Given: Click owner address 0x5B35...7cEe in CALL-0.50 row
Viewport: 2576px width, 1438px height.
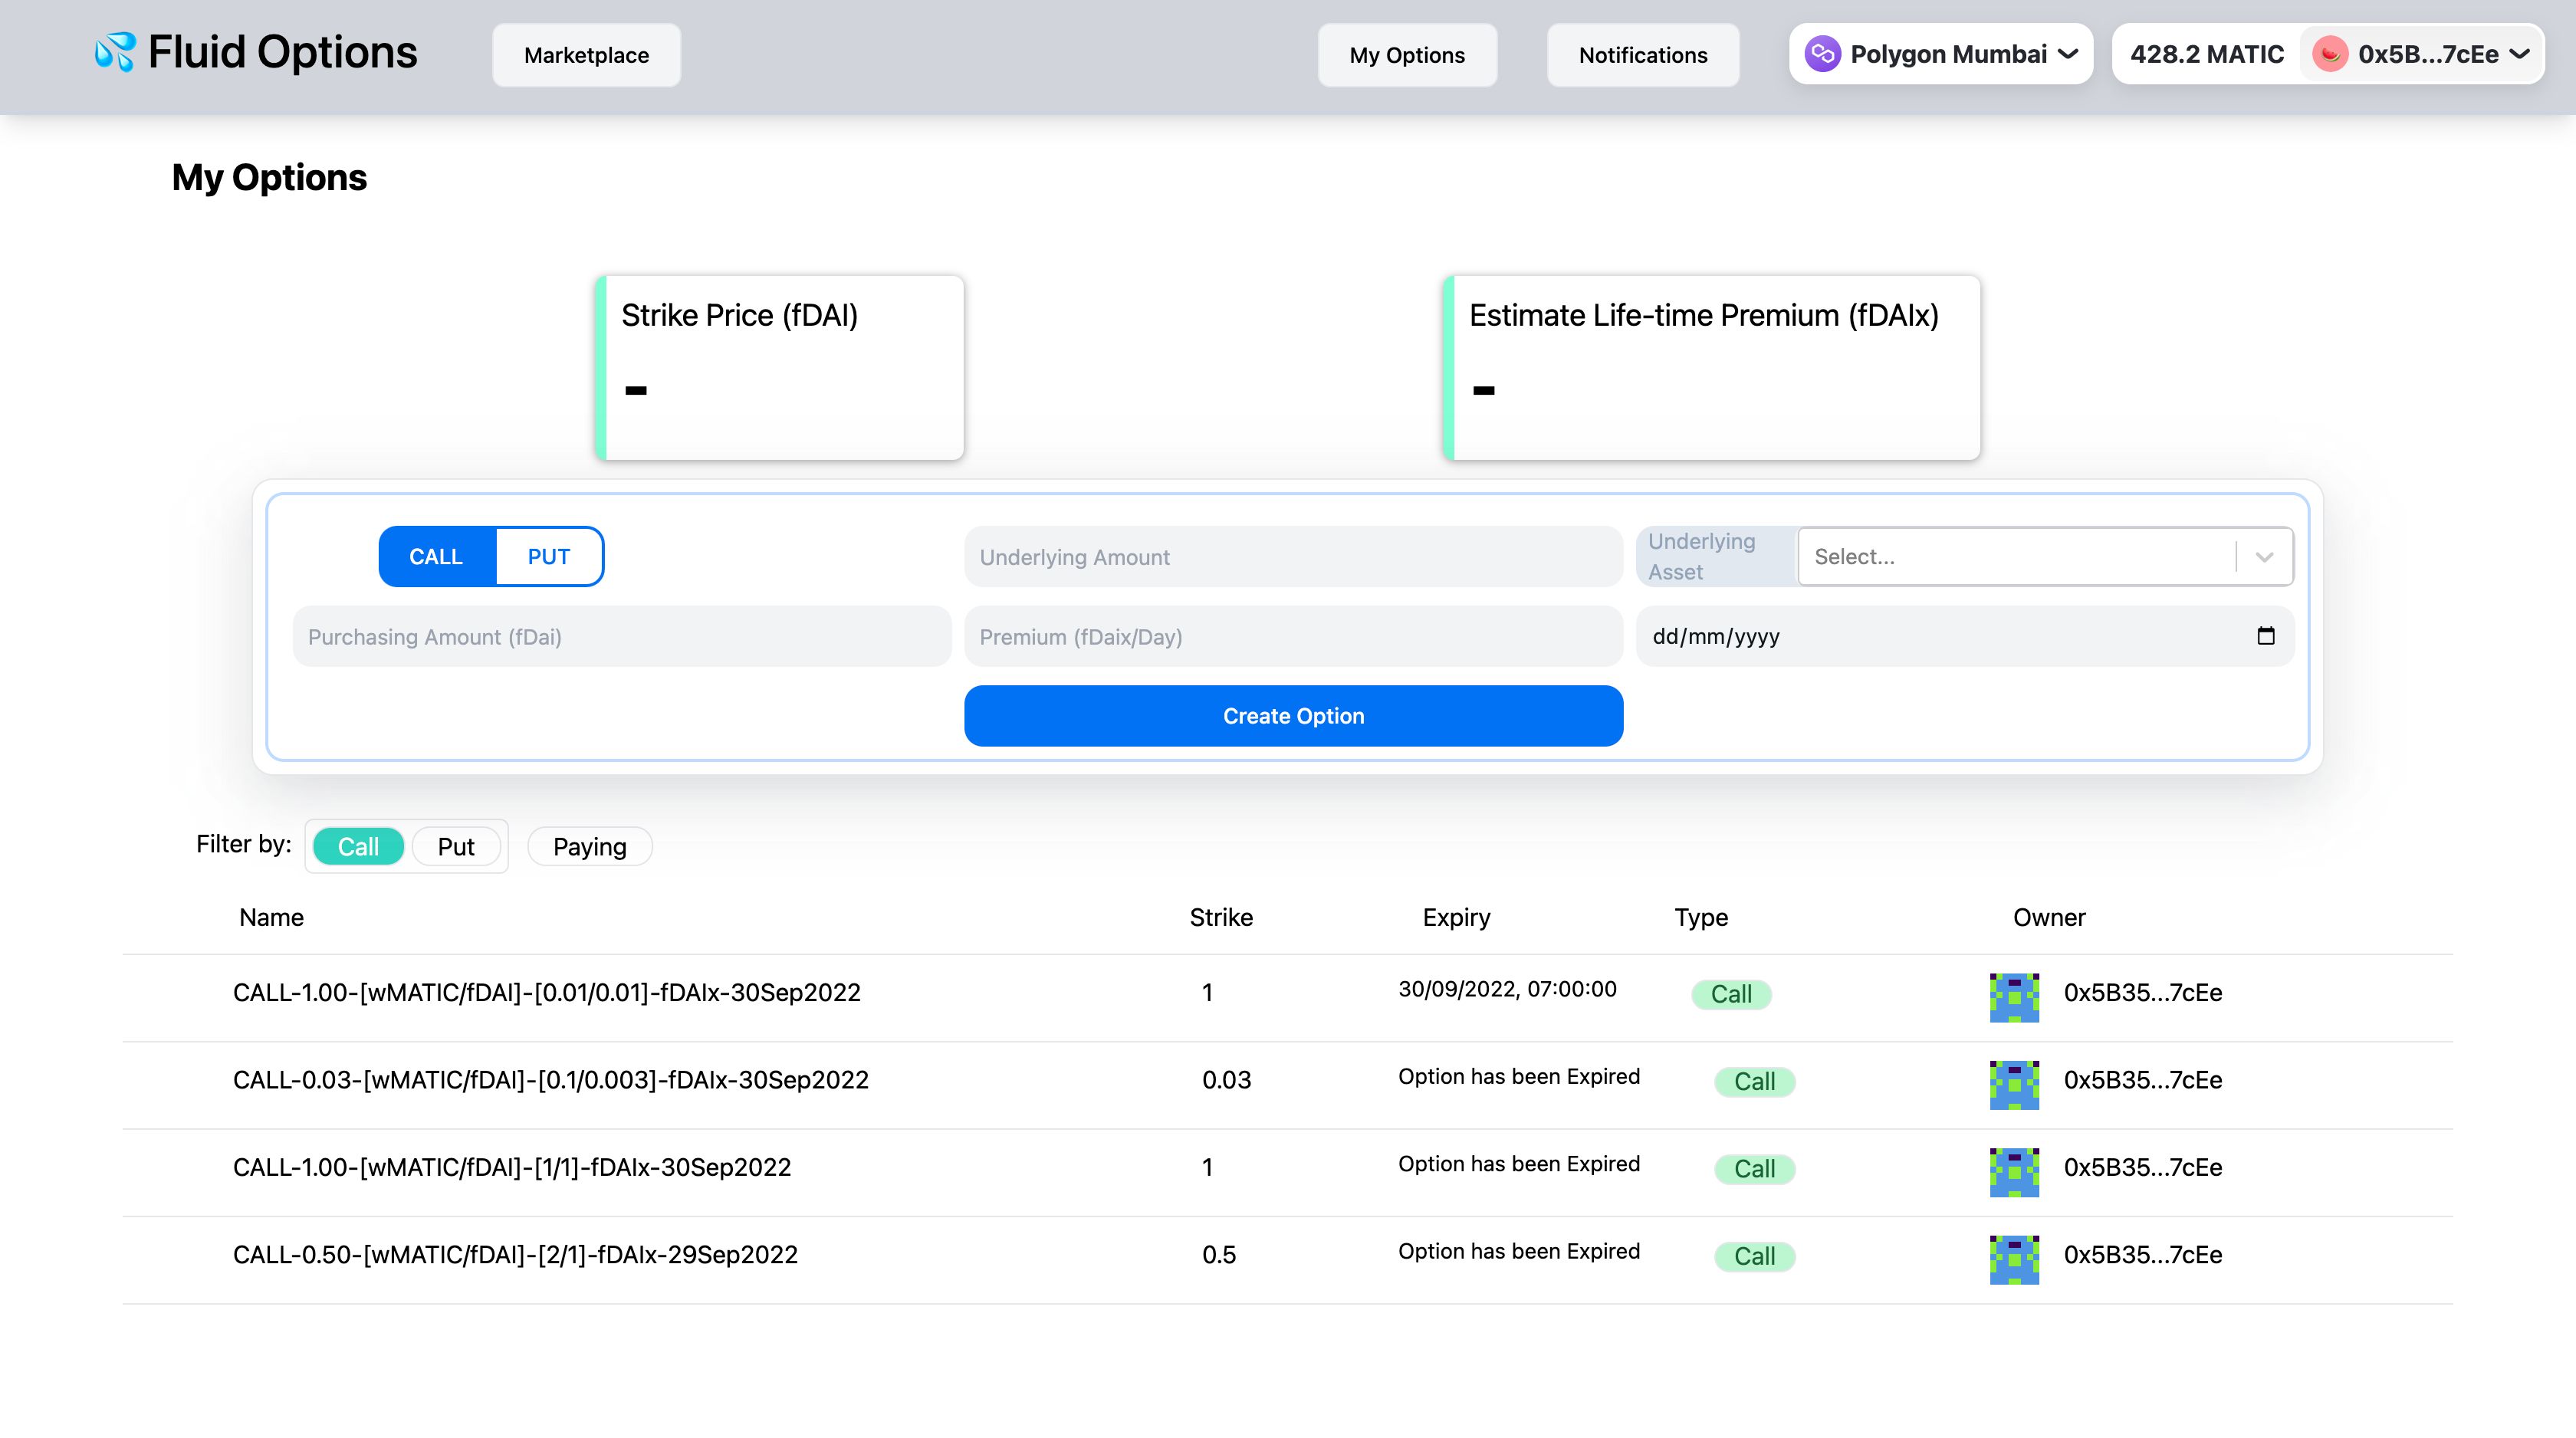Looking at the screenshot, I should click(2143, 1255).
